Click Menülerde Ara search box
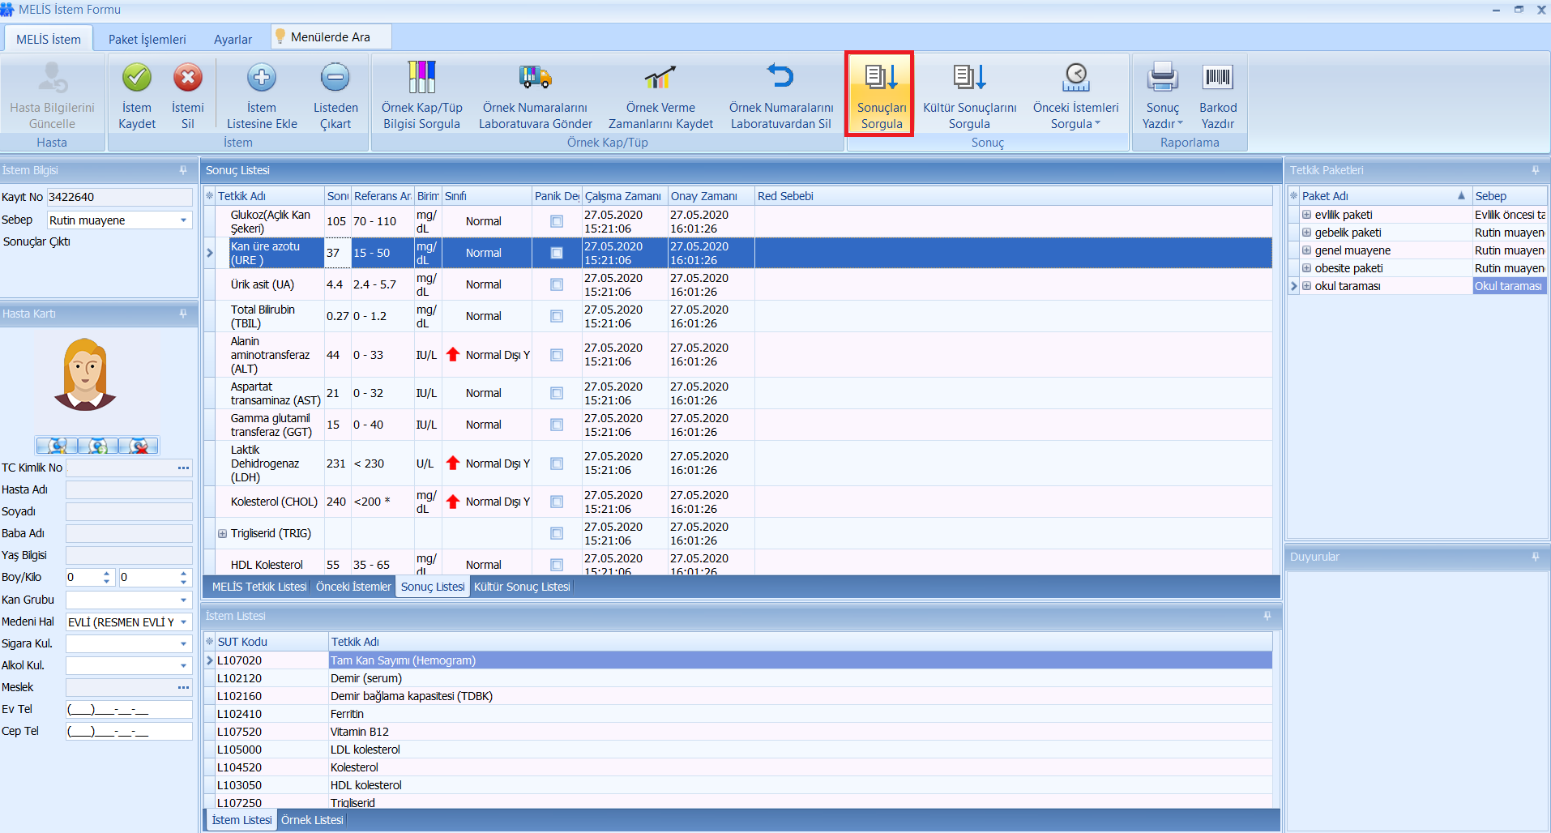Screen dimensions: 1551x833 tap(331, 37)
